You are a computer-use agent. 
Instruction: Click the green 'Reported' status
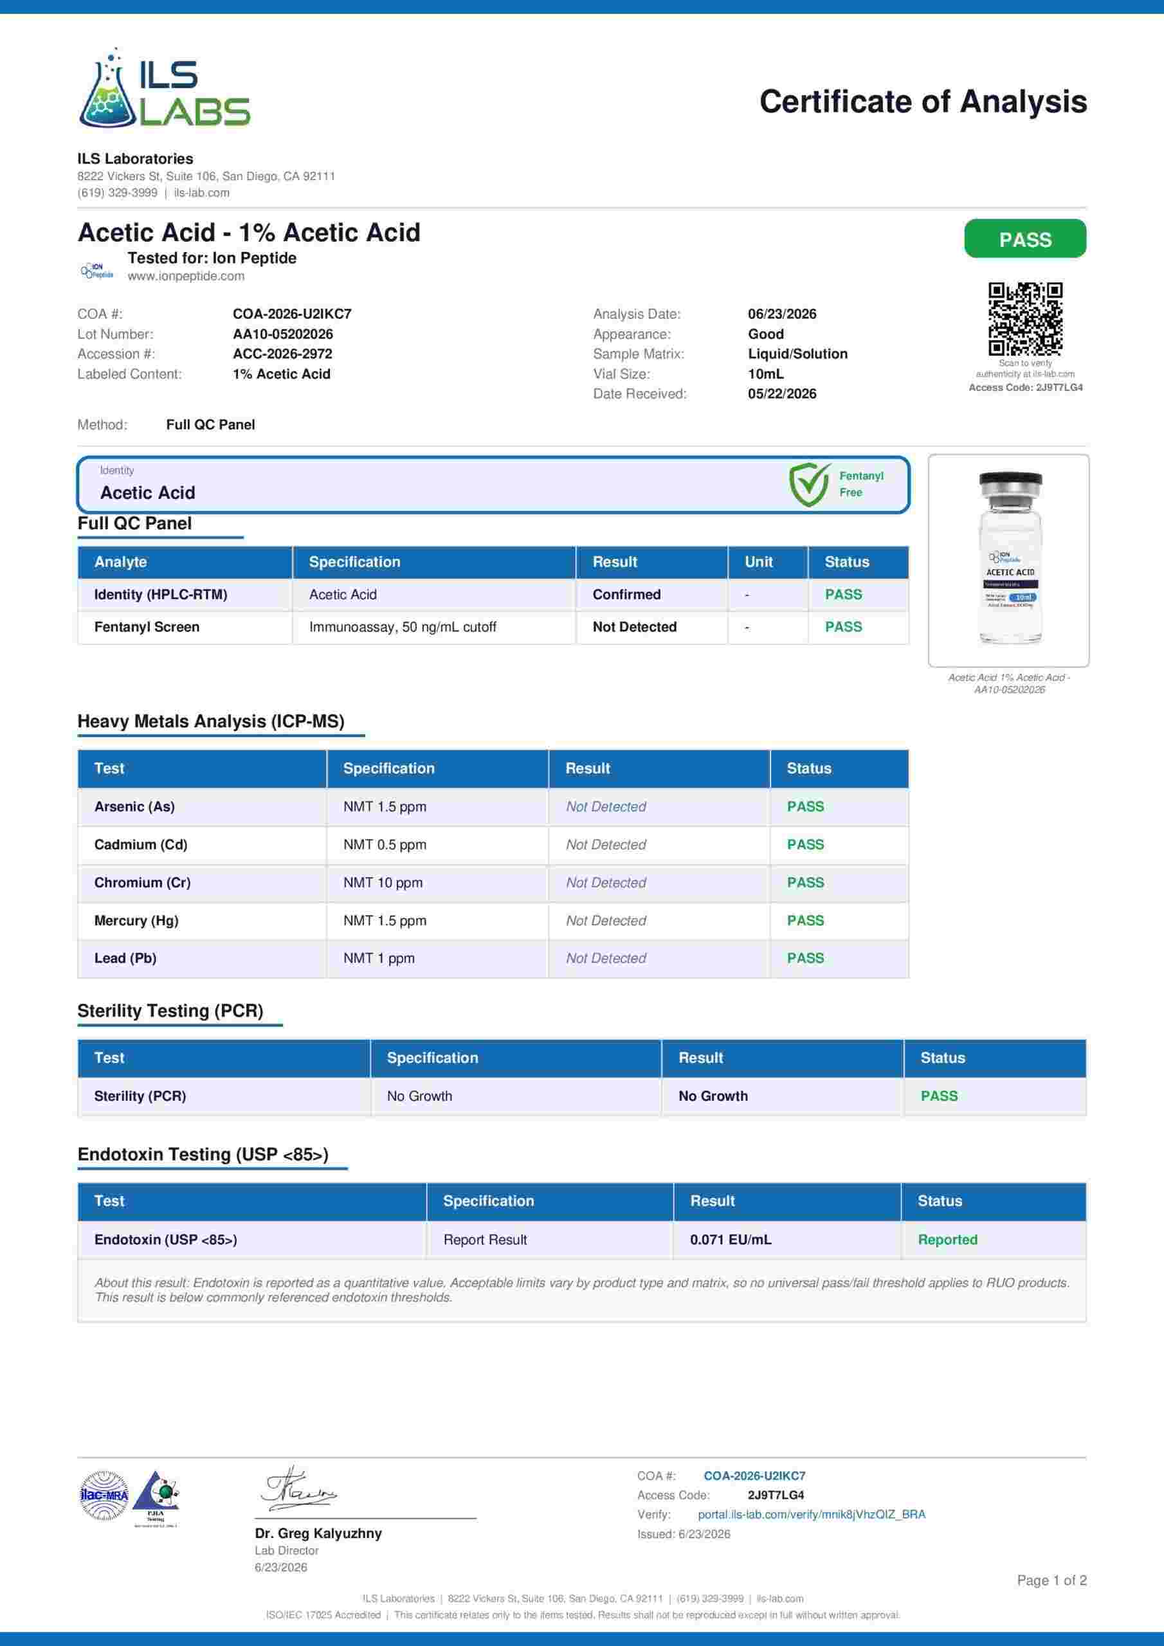[x=947, y=1240]
